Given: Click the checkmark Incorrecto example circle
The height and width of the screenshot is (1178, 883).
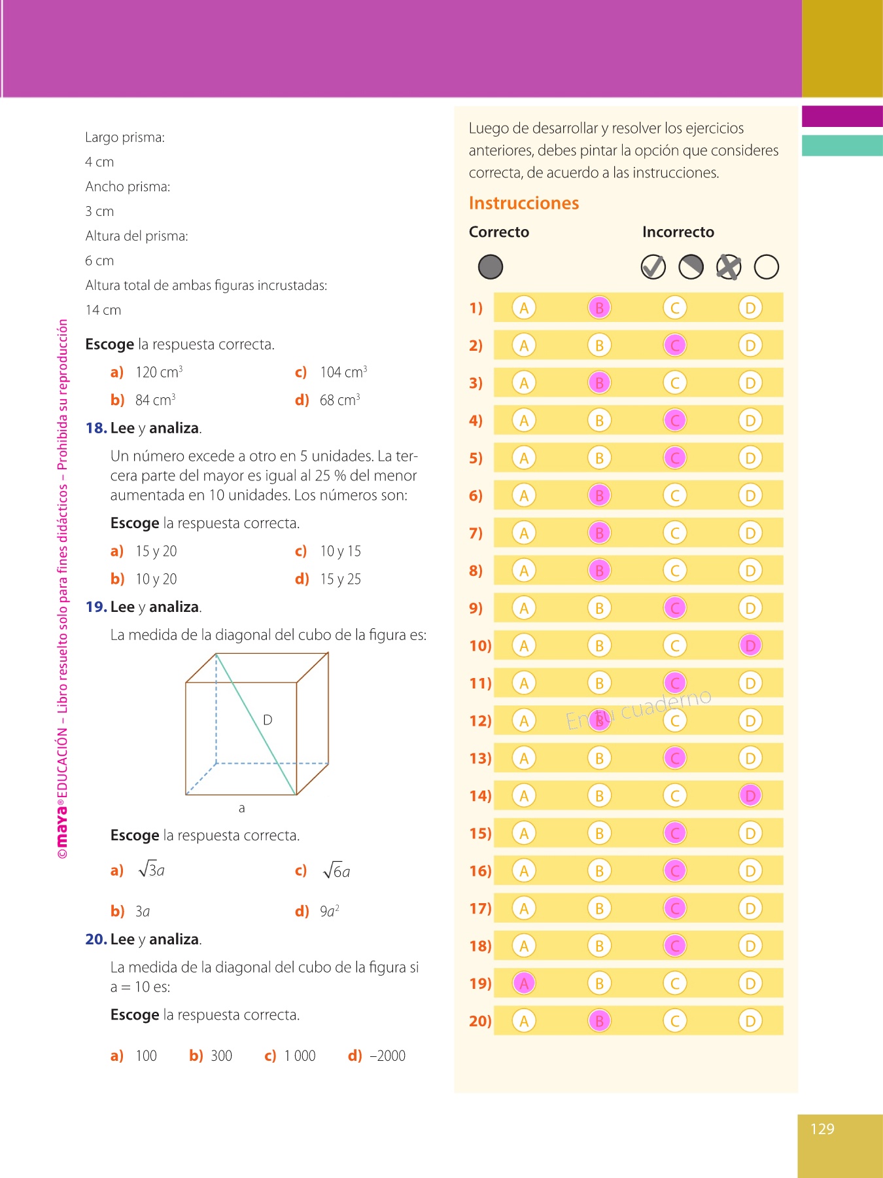Looking at the screenshot, I should tap(653, 267).
